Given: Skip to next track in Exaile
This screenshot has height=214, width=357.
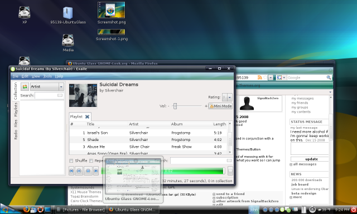Looking at the screenshot, I should coord(96,171).
